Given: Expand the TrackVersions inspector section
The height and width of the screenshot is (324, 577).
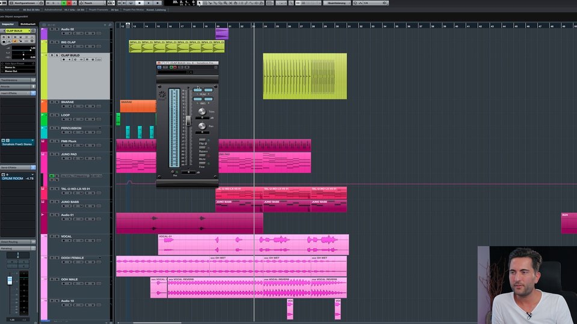Looking at the screenshot, I should coord(17,80).
